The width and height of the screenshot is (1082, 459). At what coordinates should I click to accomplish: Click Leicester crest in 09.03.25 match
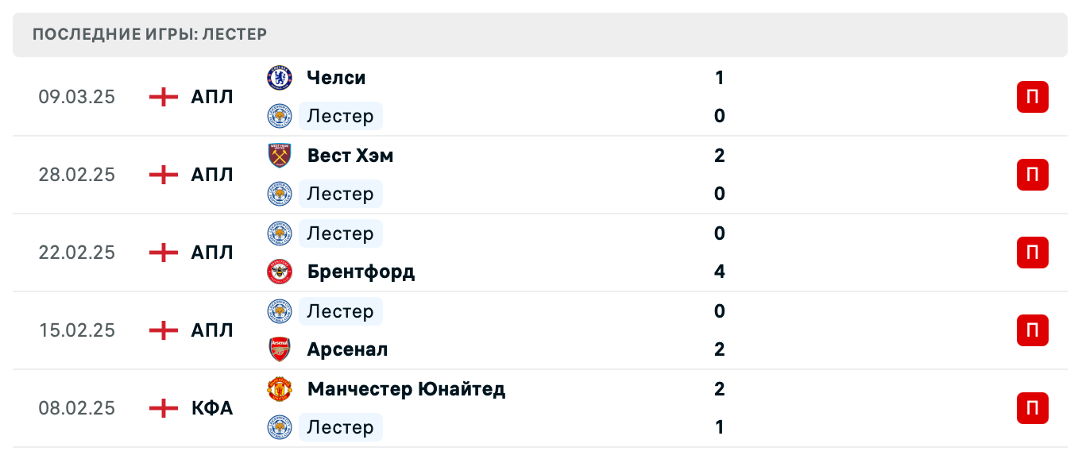[280, 116]
